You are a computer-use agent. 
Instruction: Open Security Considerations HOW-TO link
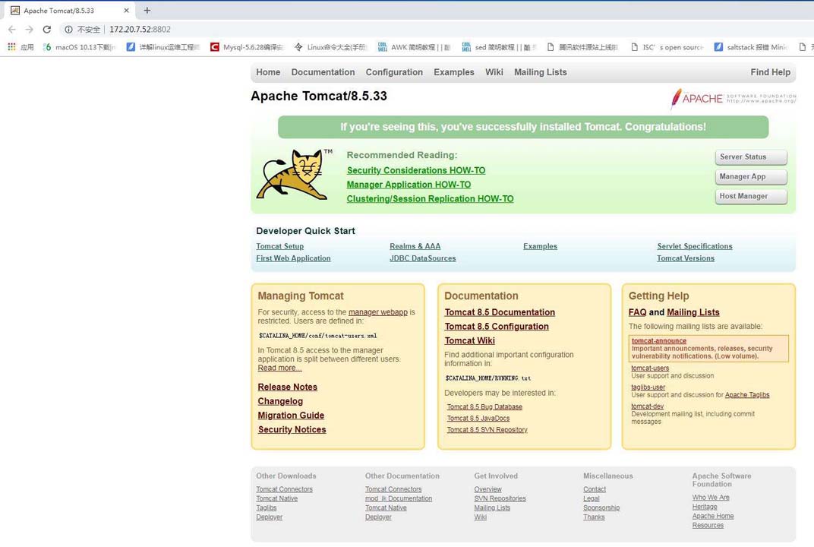pyautogui.click(x=416, y=170)
